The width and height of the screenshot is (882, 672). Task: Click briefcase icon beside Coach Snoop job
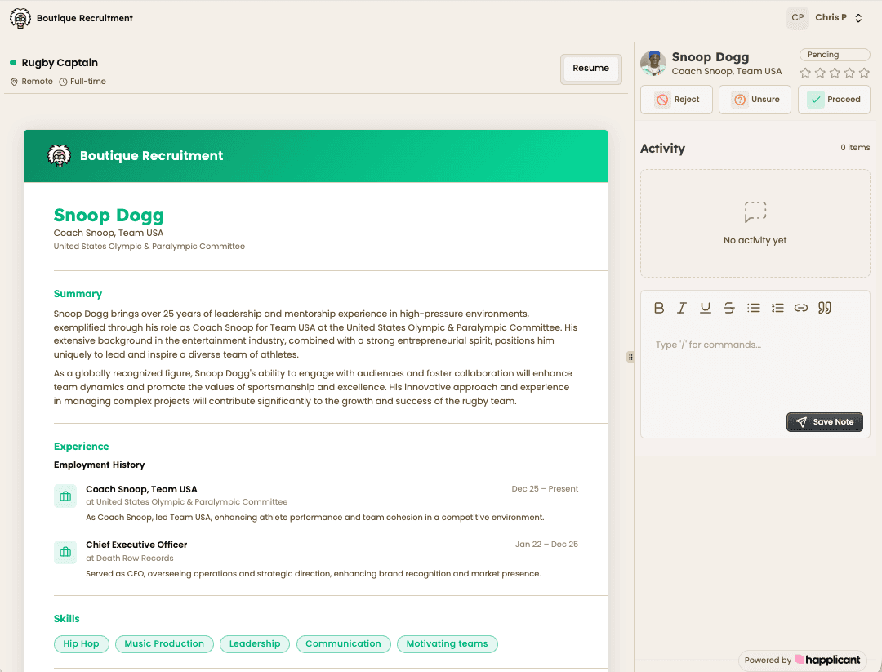point(65,496)
